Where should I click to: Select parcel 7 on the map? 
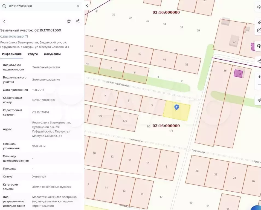click(105, 96)
